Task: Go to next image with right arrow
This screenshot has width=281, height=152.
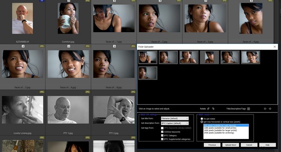Action: tap(270, 109)
